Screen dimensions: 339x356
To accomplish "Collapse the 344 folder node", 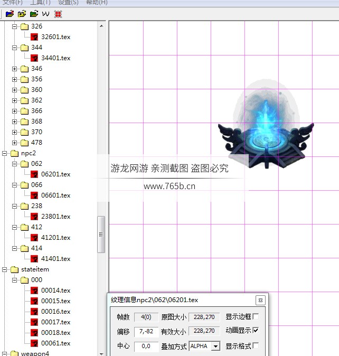I will [15, 48].
